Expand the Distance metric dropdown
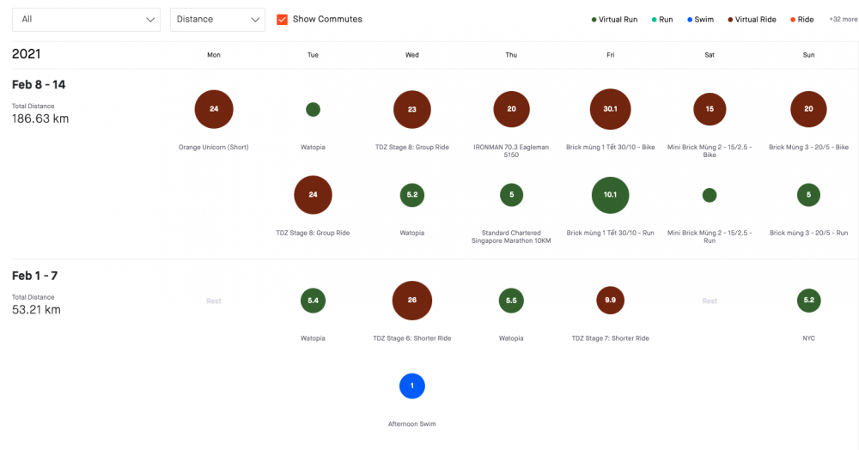Screen dimensions: 859x450 click(x=217, y=20)
